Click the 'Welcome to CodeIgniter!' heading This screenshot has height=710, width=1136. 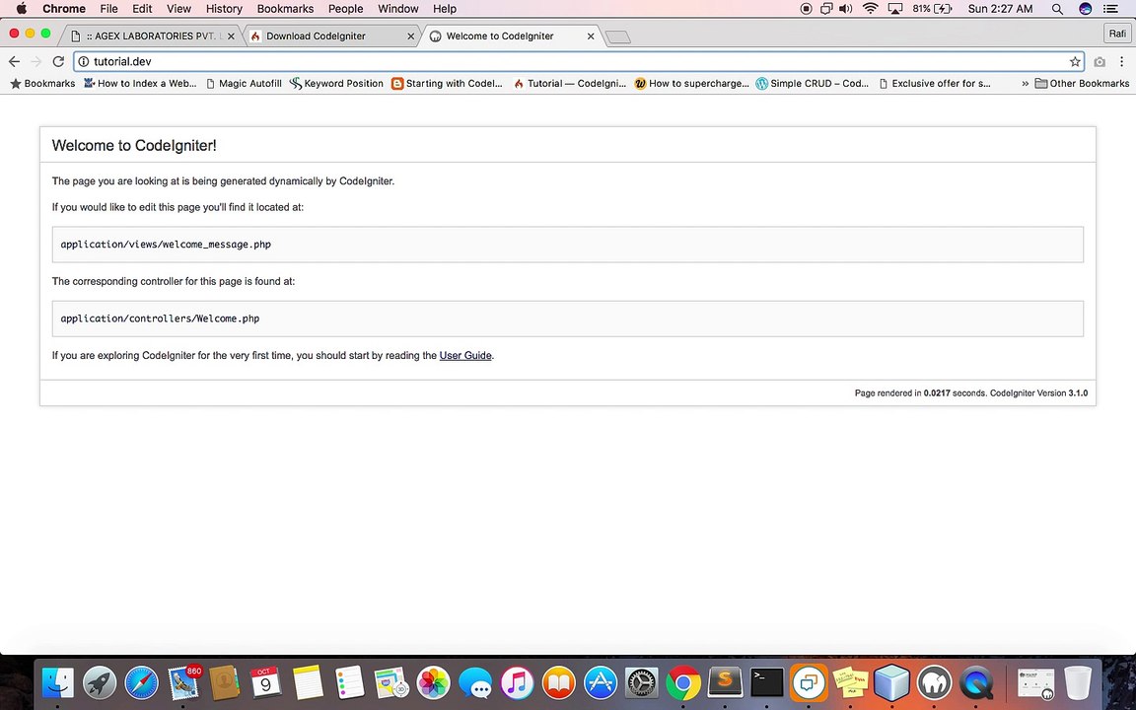tap(134, 145)
